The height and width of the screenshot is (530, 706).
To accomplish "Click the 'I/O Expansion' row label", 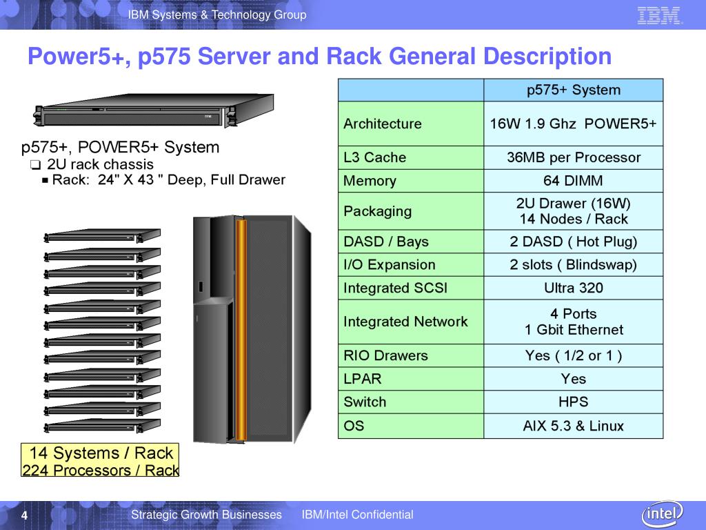I will 411,264.
